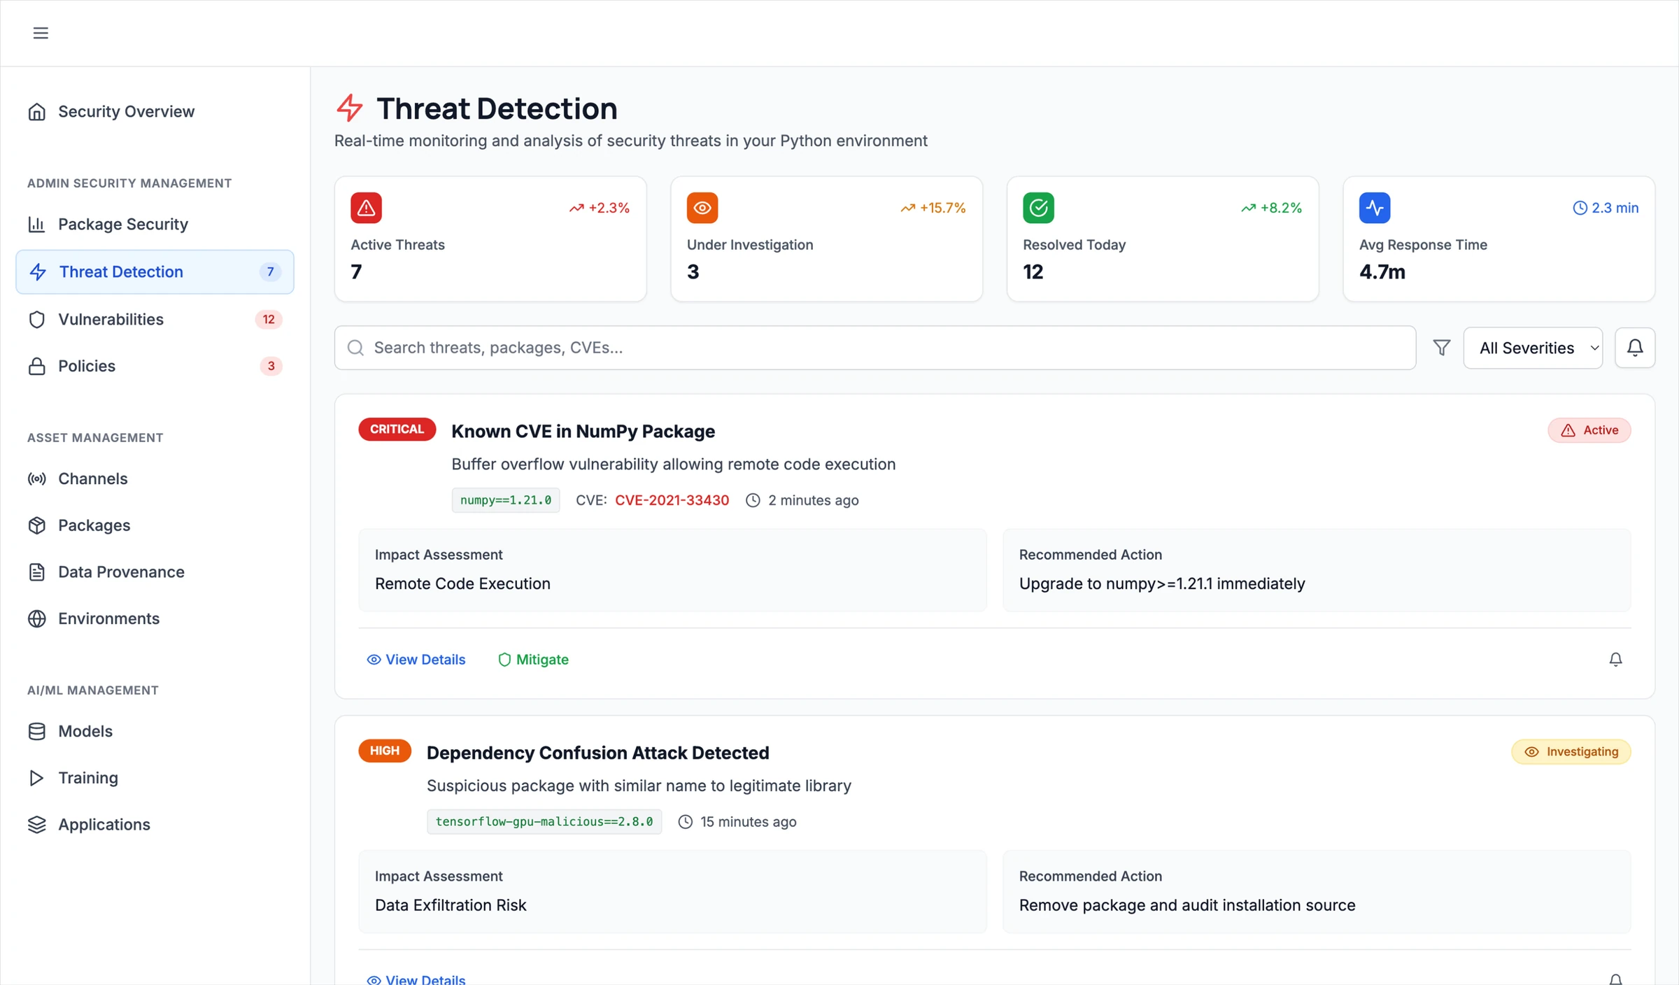Click the Policies count badge 3
The height and width of the screenshot is (985, 1679).
tap(271, 367)
